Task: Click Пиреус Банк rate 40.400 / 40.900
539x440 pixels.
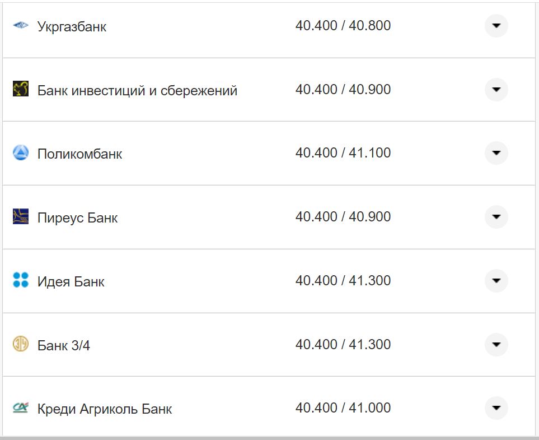Action: [x=343, y=217]
